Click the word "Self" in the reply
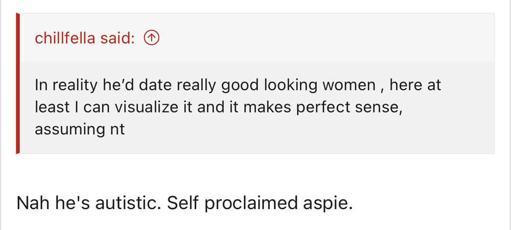The image size is (511, 230). (x=183, y=203)
